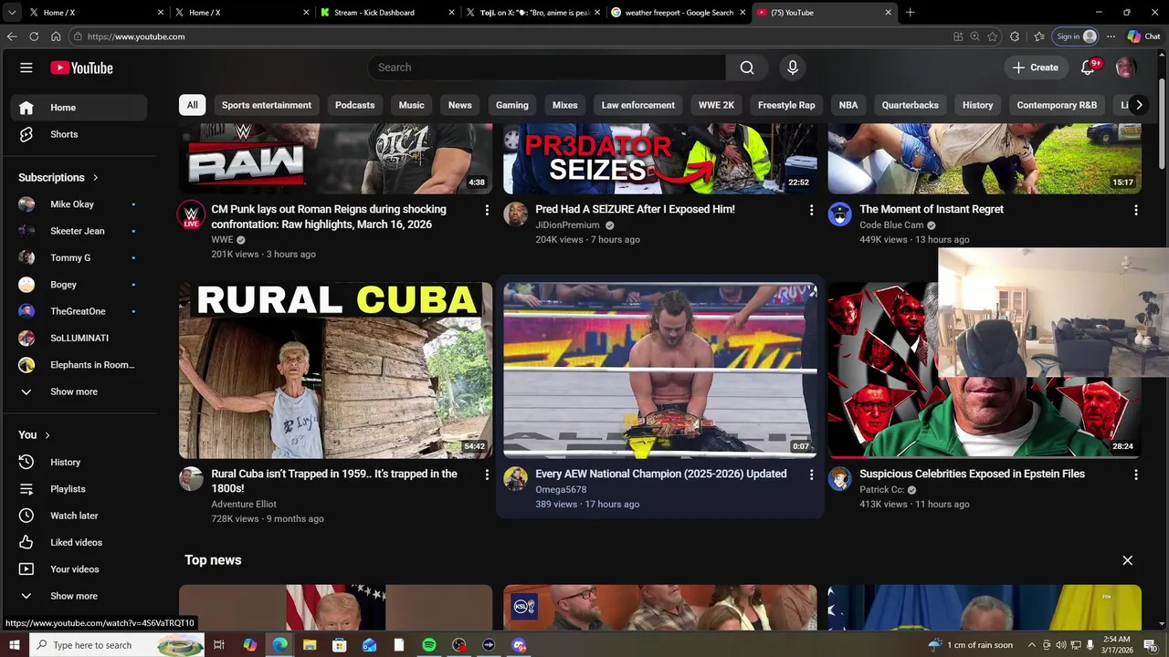This screenshot has height=657, width=1169.
Task: Click the browser Sign in button
Action: (x=1076, y=36)
